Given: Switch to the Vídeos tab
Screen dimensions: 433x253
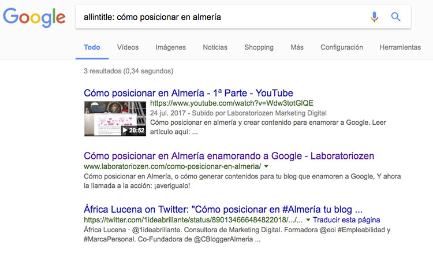Looking at the screenshot, I should pos(128,47).
